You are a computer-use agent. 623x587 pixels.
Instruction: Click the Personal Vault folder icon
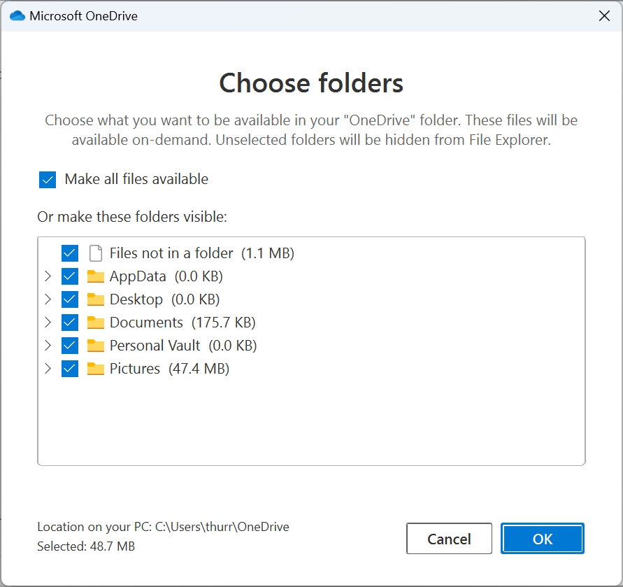(96, 346)
